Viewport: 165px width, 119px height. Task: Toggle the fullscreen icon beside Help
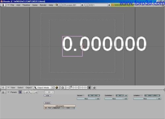click(x=56, y=5)
